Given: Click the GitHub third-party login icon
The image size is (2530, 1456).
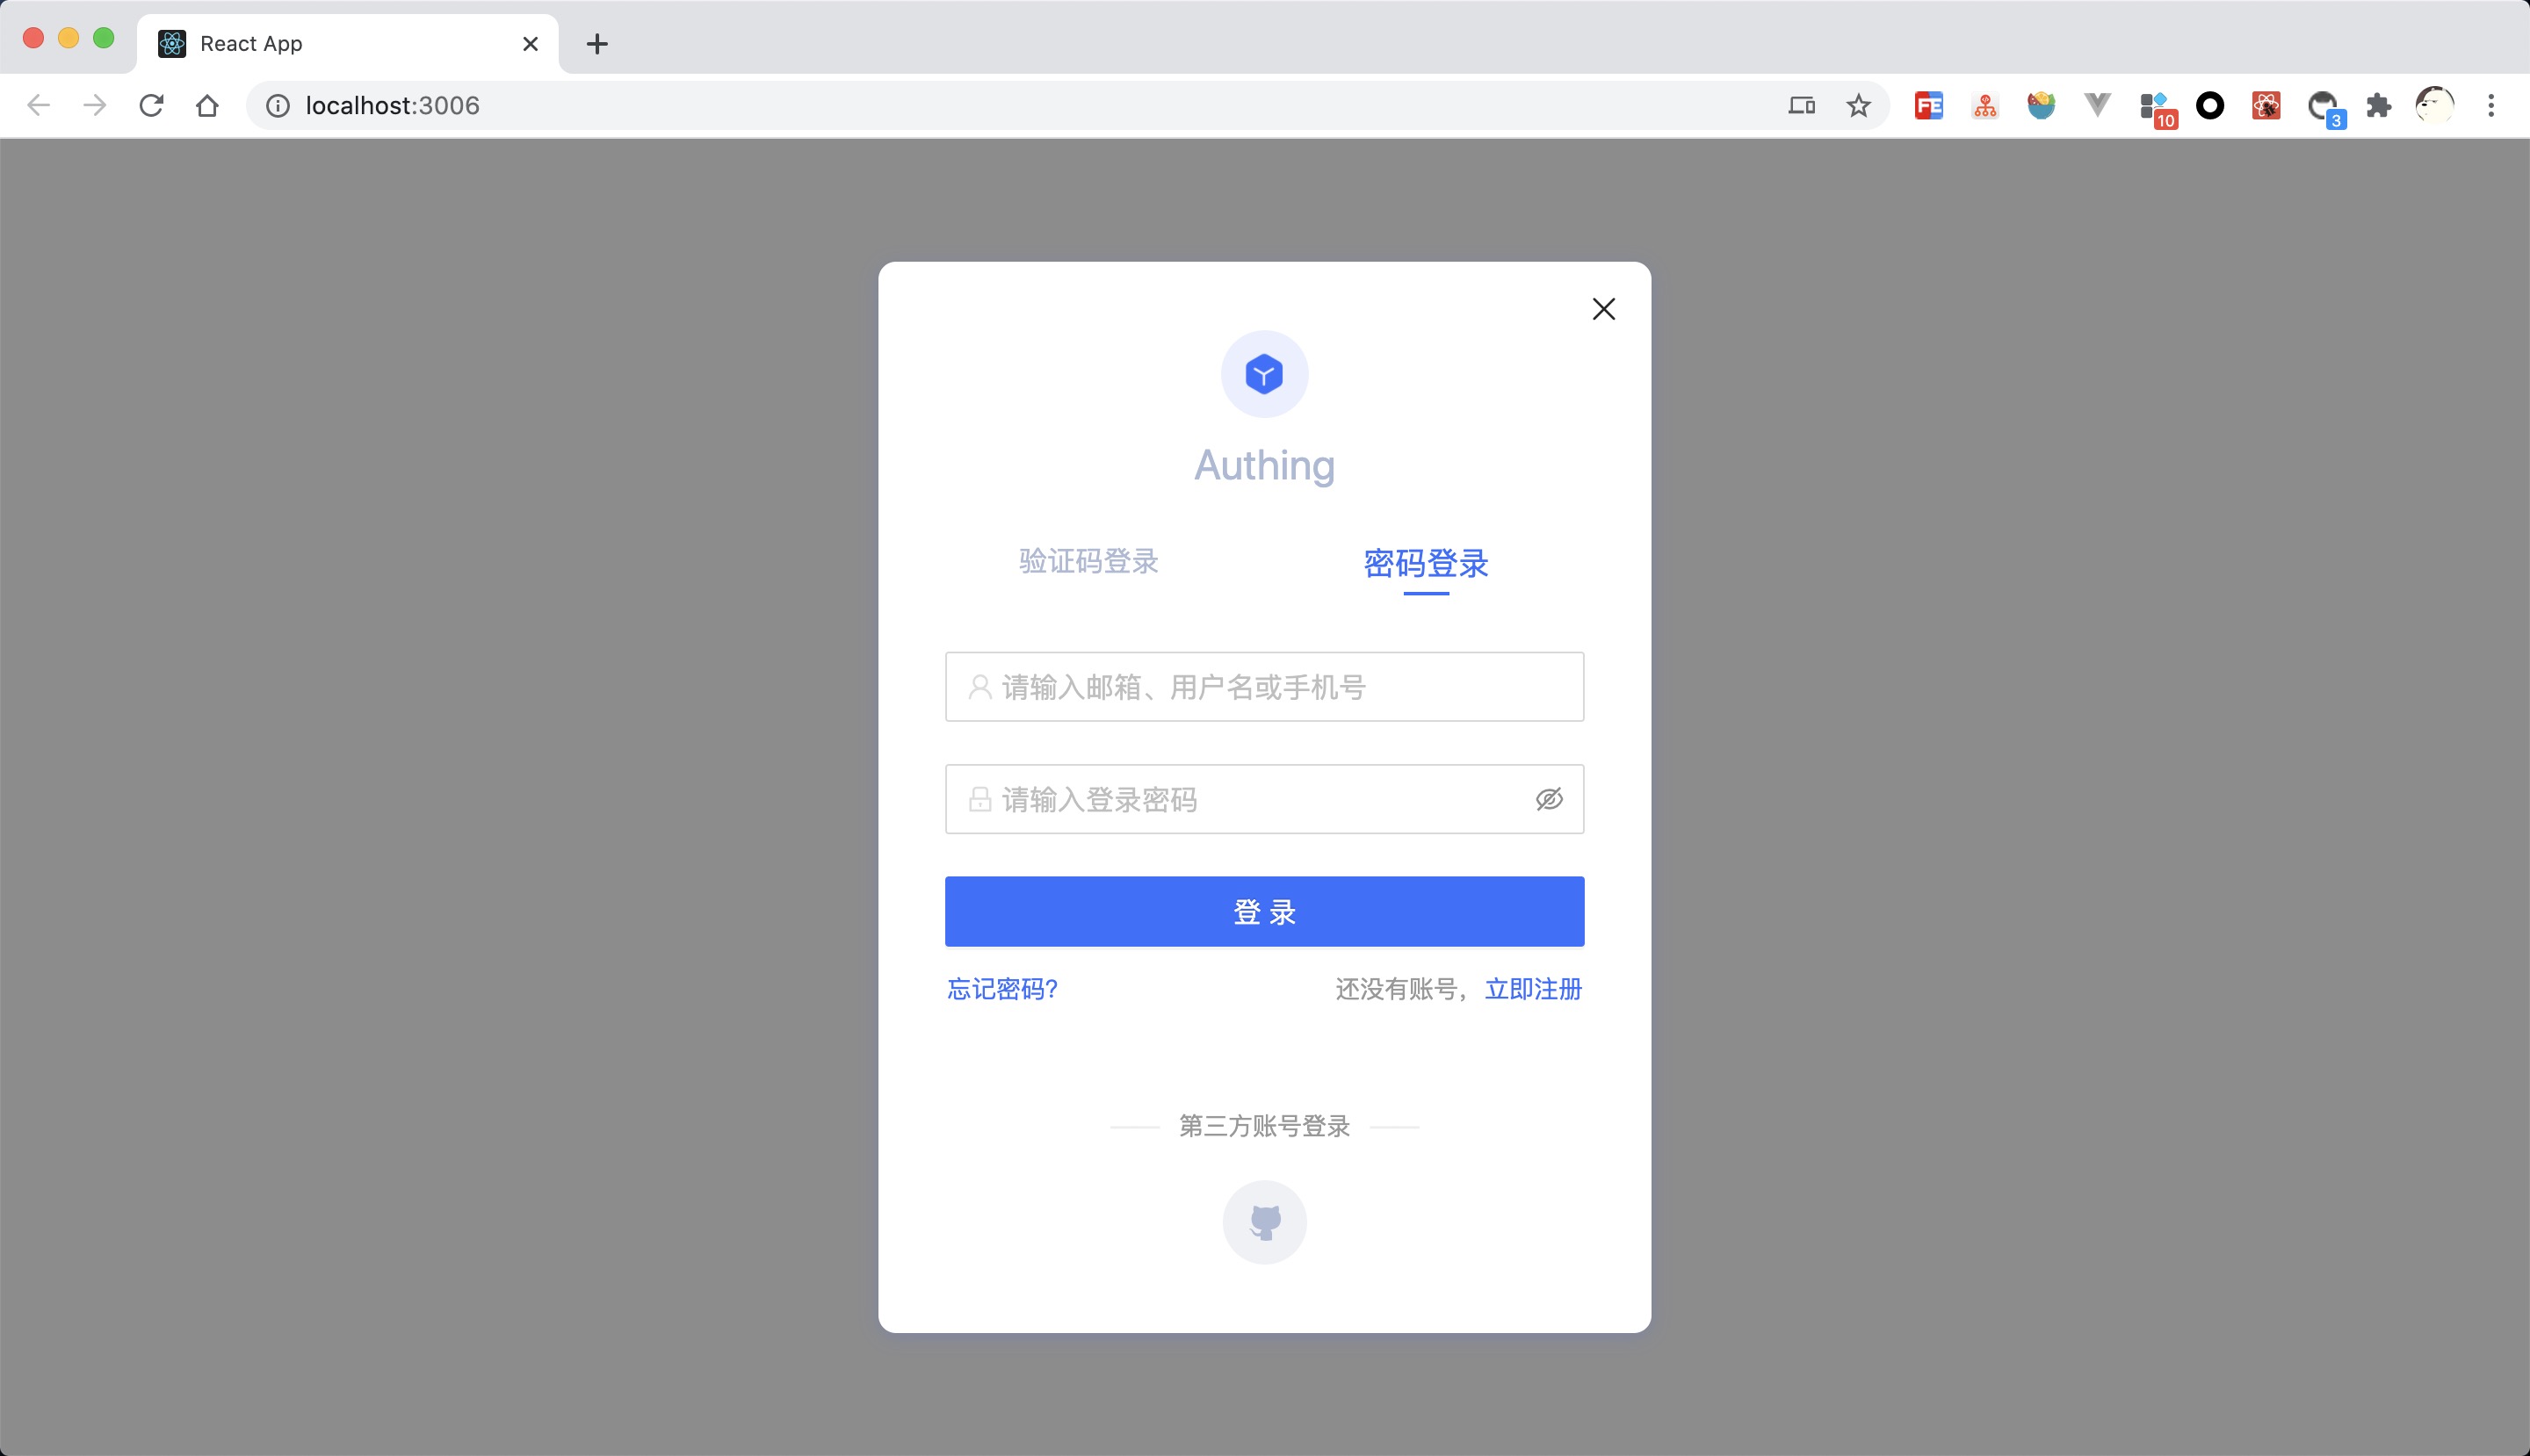Looking at the screenshot, I should (1265, 1222).
